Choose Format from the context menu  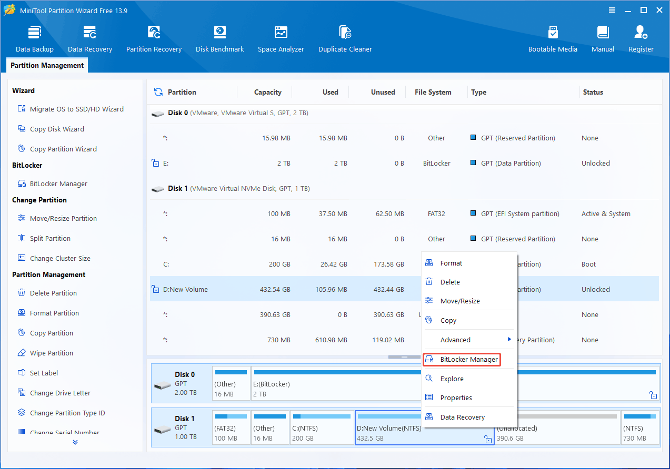click(x=469, y=263)
